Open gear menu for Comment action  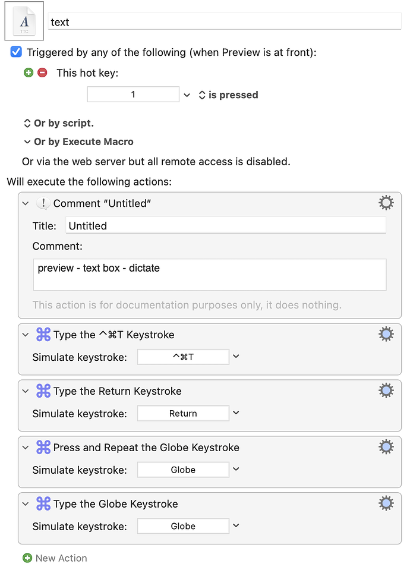(386, 203)
